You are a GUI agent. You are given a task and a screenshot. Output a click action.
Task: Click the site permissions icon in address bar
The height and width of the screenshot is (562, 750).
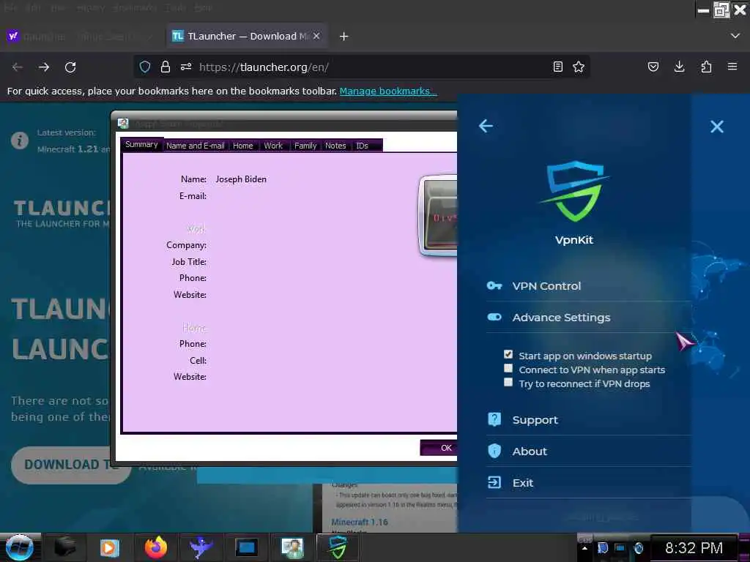tap(186, 67)
